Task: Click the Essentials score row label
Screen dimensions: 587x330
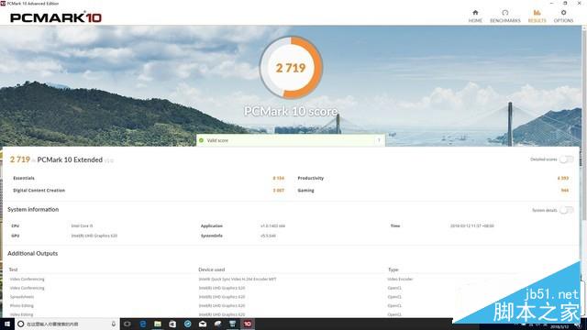Action: click(24, 178)
